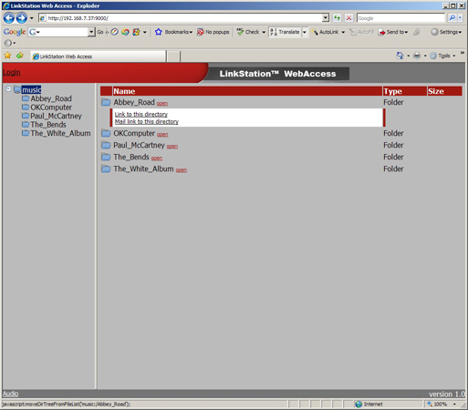Click the AutoLink toolbar button
468x410 pixels.
325,32
